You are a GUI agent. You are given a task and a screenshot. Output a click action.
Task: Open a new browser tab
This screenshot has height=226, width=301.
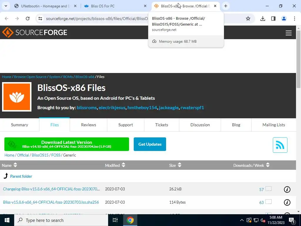[x=226, y=6]
